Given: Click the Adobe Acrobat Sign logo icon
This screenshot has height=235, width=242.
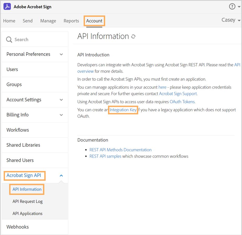Looking at the screenshot, I should coord(7,7).
